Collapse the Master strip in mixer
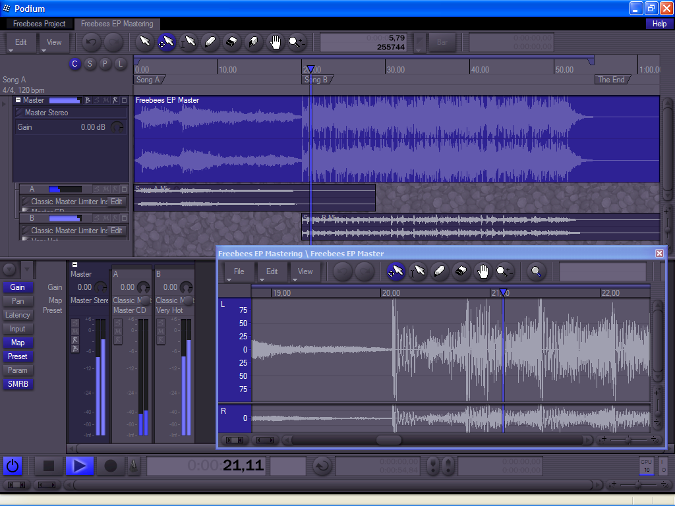Viewport: 675px width, 506px height. [74, 265]
